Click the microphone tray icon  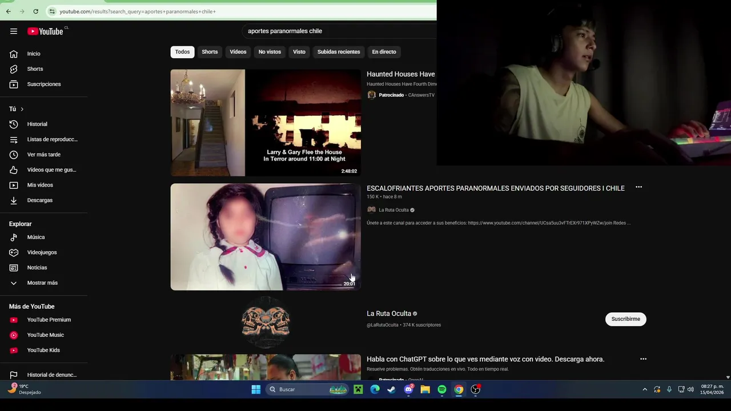[x=669, y=389]
